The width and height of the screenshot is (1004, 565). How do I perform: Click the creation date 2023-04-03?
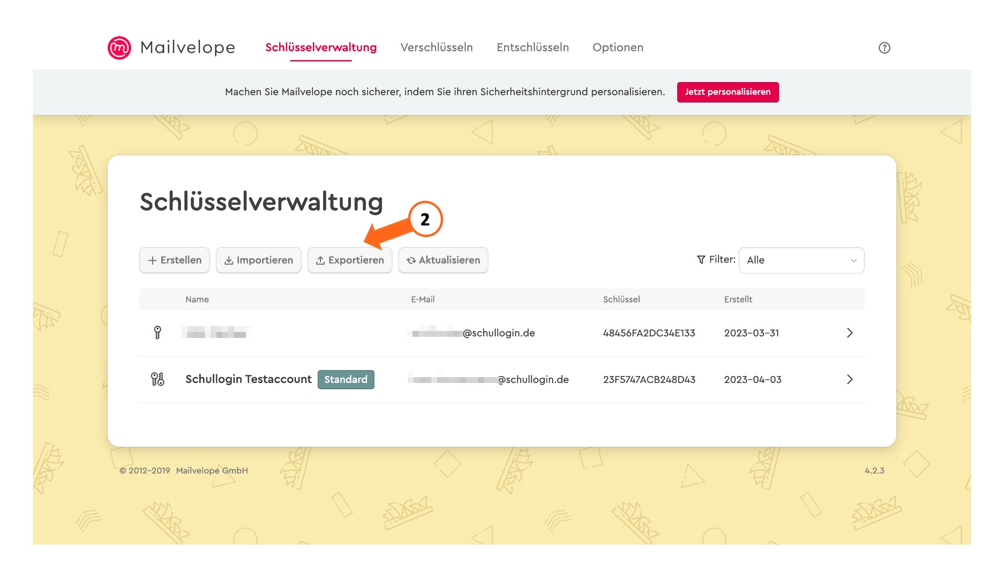coord(752,380)
